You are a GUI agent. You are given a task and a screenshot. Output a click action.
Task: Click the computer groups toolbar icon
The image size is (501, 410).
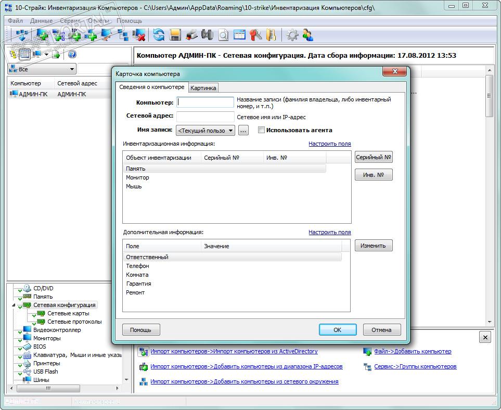coord(123,35)
